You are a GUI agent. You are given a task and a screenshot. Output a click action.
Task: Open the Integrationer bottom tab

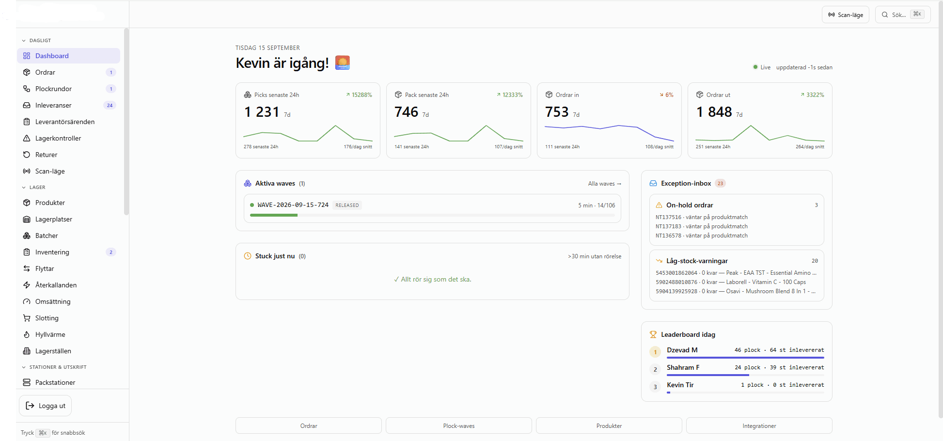(x=759, y=426)
